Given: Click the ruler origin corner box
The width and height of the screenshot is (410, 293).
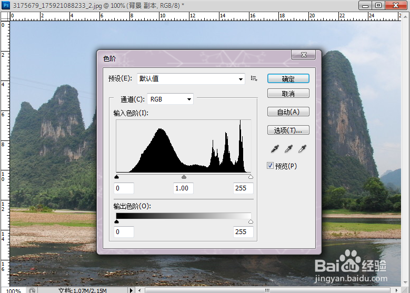Looking at the screenshot, I should click(x=5, y=16).
